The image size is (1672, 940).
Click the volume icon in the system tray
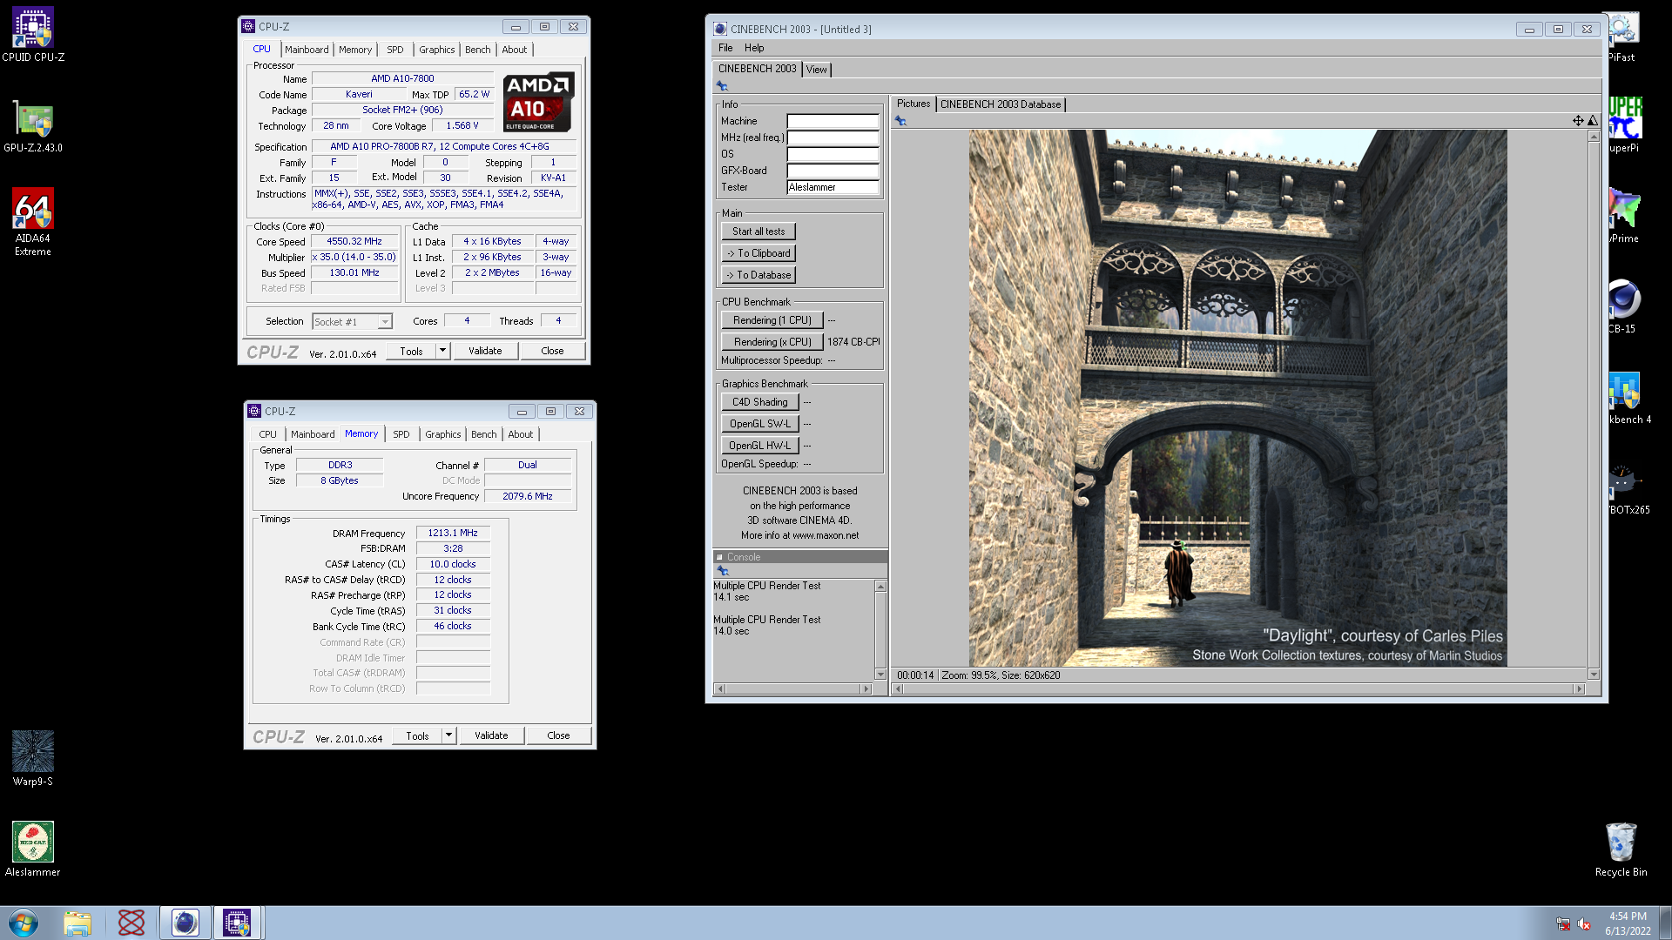[x=1585, y=923]
